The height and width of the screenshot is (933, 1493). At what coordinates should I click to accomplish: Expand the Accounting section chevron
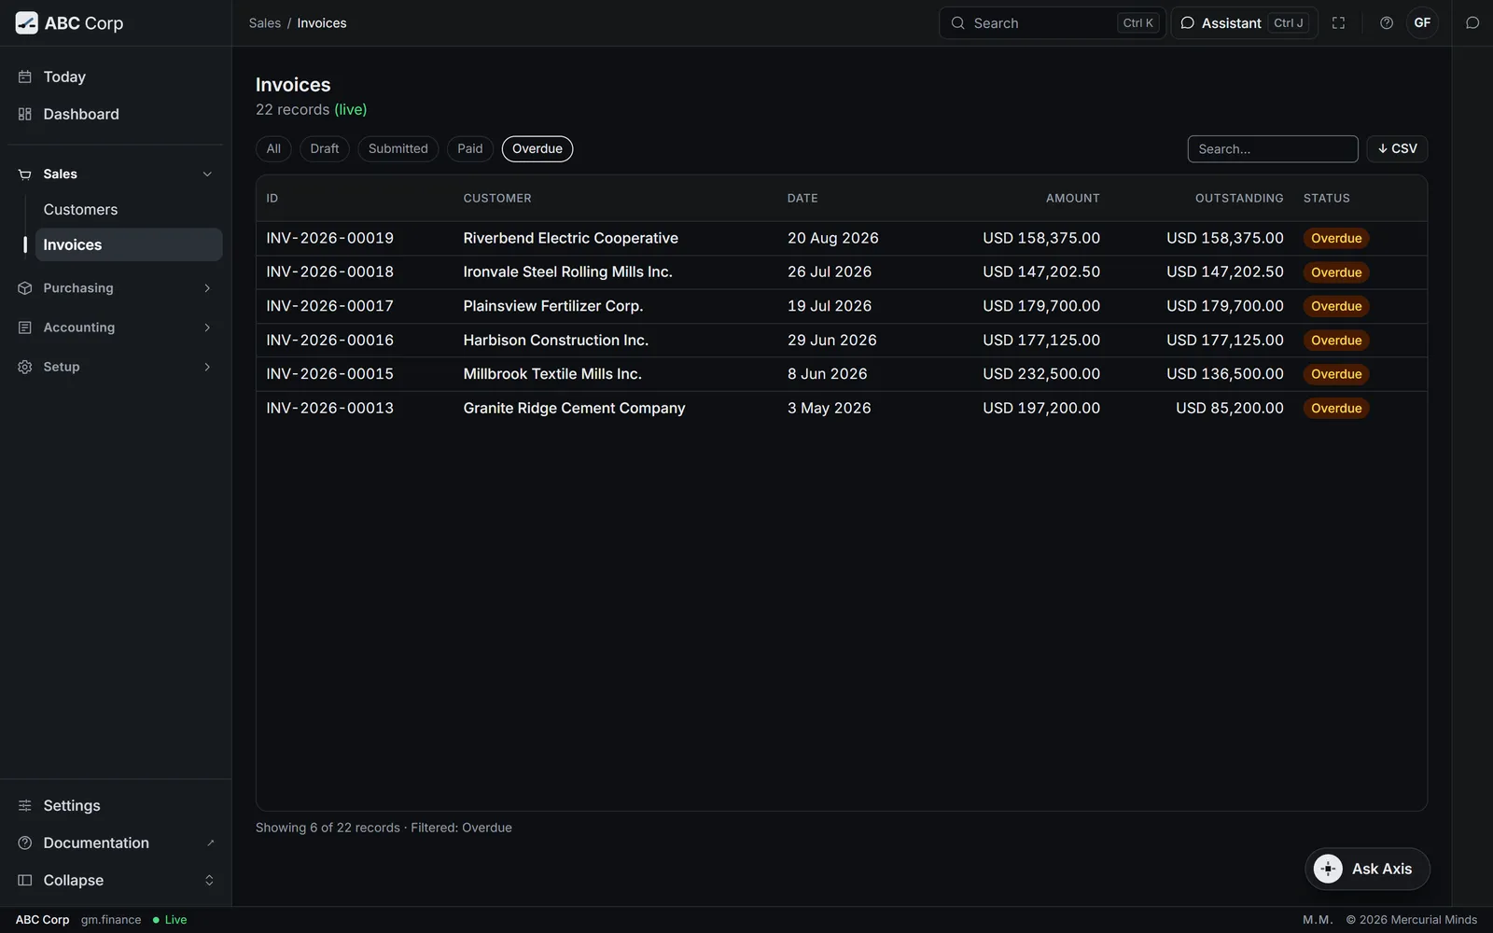point(207,327)
